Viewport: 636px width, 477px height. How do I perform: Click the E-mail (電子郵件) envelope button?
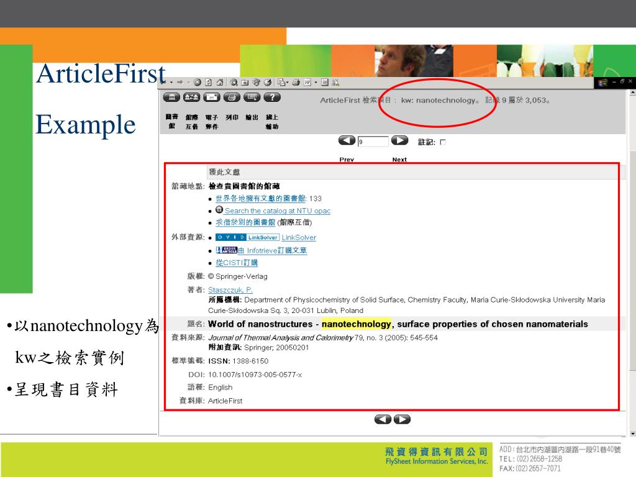coord(212,98)
